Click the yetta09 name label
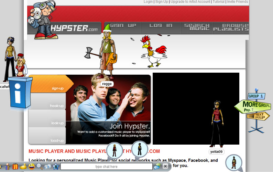This screenshot has width=273, height=172. pos(216,152)
